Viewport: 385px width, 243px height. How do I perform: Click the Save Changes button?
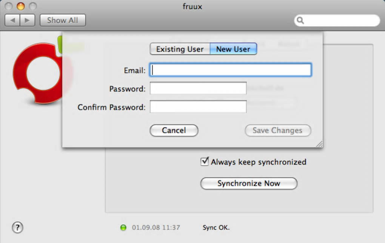tap(277, 131)
